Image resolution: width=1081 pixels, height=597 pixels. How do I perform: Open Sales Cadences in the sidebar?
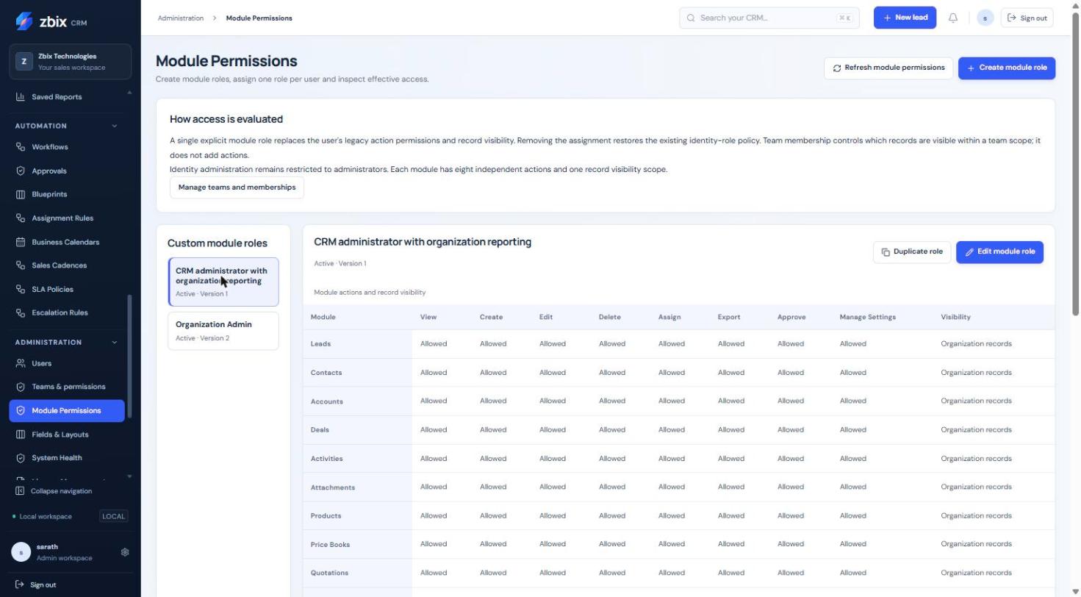tap(66, 265)
